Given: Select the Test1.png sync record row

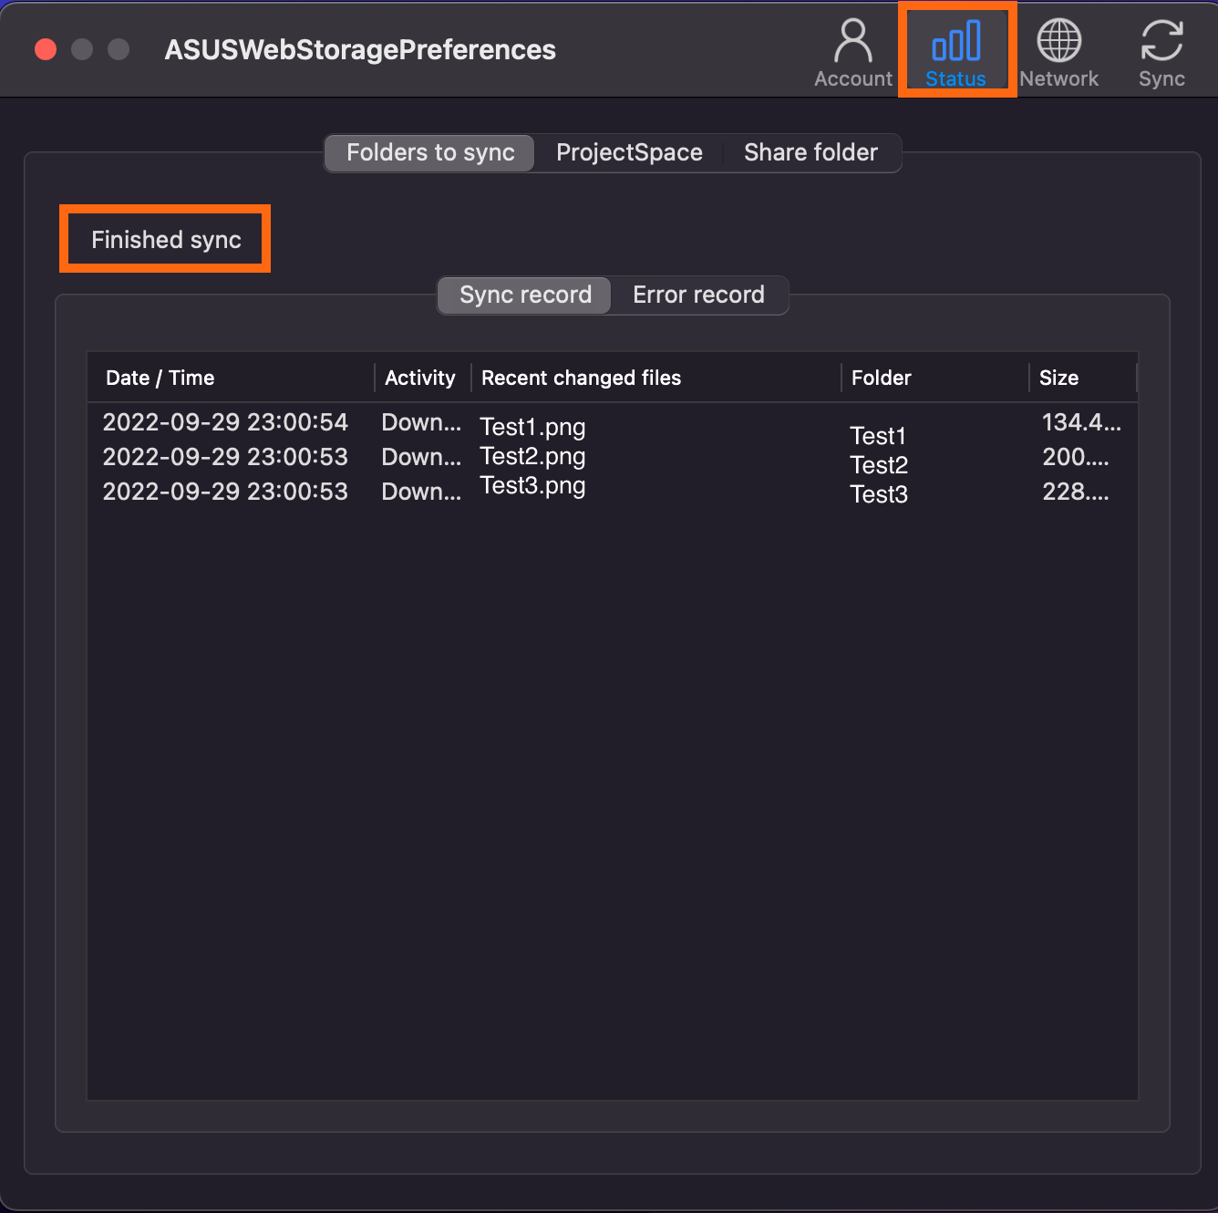Looking at the screenshot, I should (613, 423).
